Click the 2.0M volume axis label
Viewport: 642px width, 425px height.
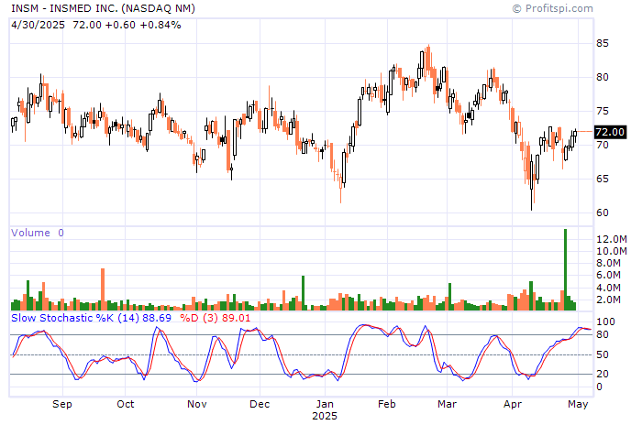point(608,300)
